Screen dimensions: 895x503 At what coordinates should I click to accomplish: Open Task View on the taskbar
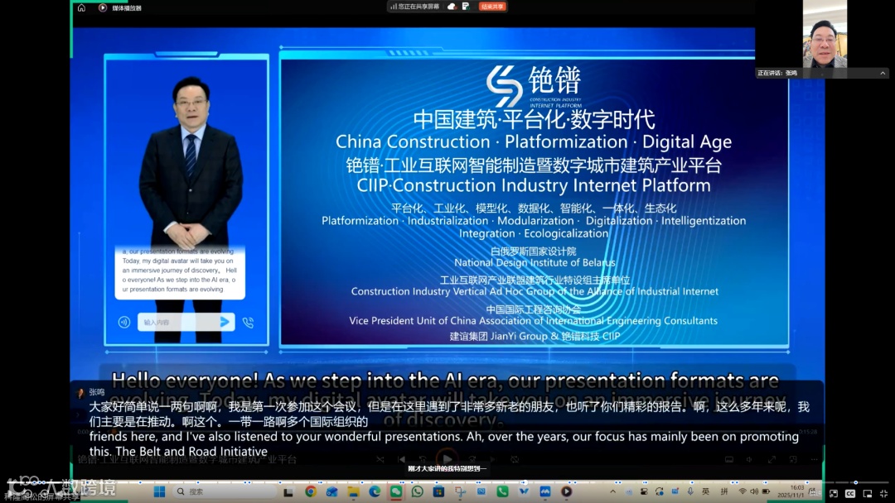288,491
